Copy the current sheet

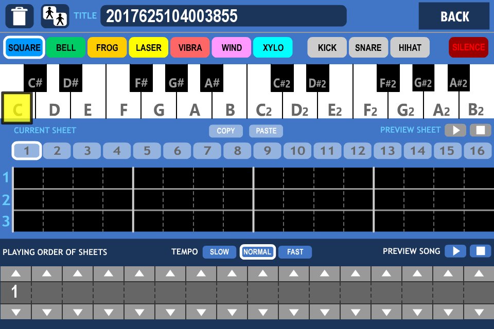tap(225, 131)
